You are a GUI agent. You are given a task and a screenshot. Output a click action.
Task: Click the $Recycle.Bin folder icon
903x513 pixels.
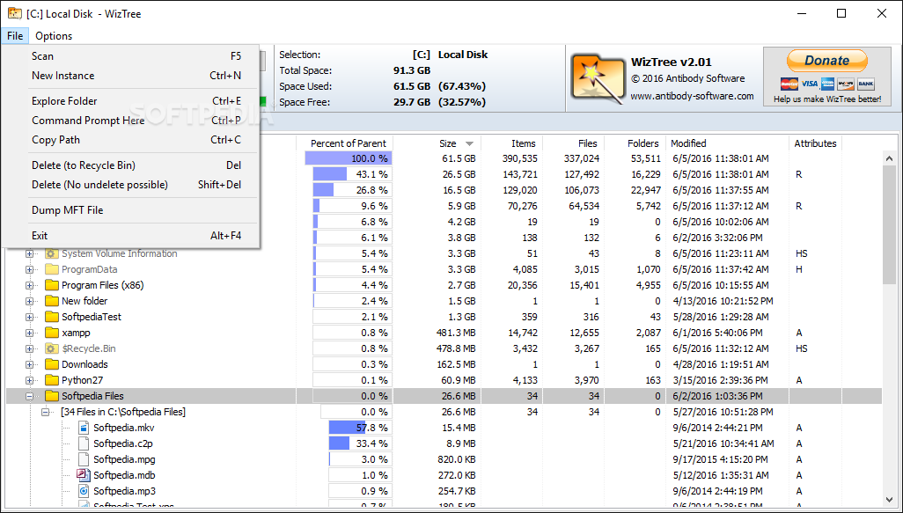[x=52, y=348]
